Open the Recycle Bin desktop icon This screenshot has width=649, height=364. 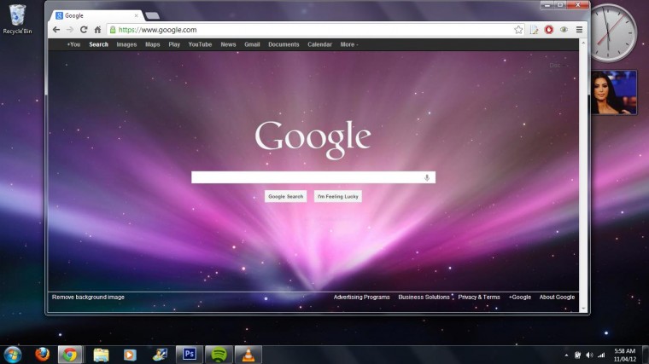[x=17, y=19]
